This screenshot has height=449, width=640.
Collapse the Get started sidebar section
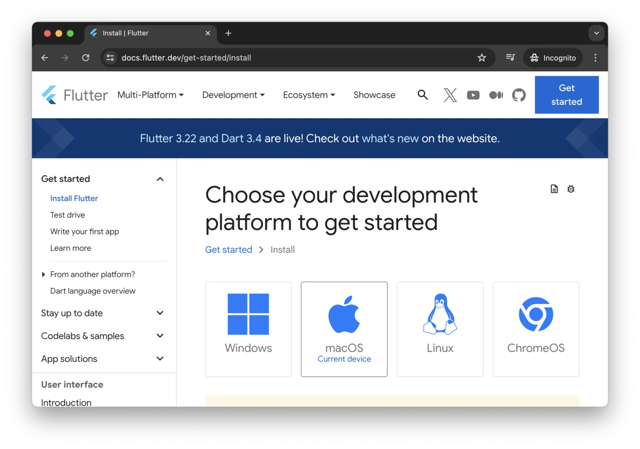point(160,179)
